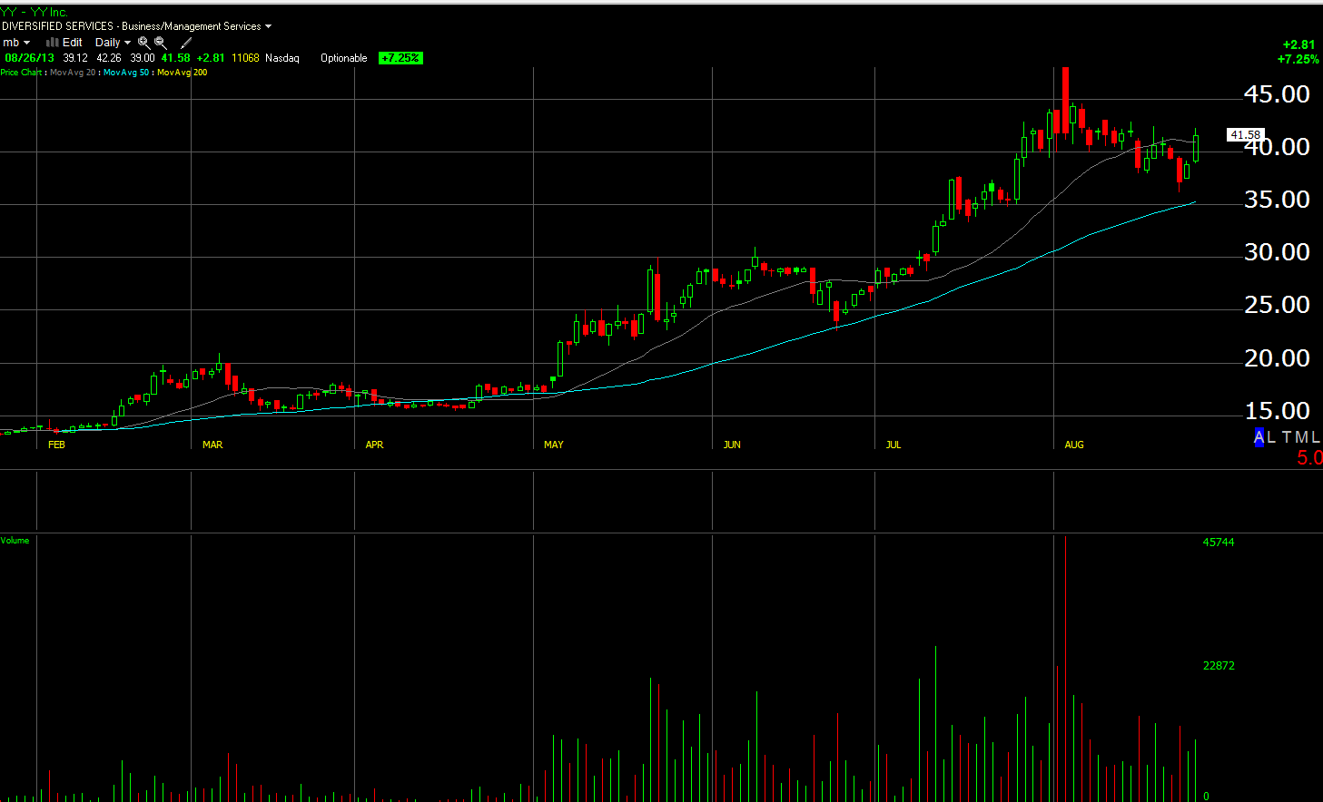Click the green +7.25% change badge
The image size is (1323, 802).
(400, 58)
